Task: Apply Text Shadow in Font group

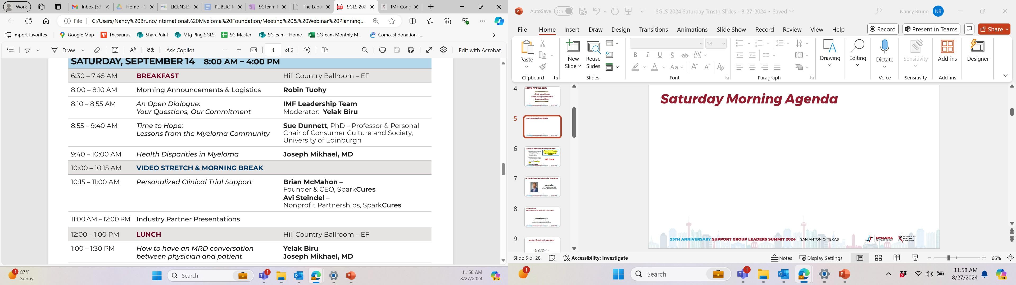Action: [673, 55]
